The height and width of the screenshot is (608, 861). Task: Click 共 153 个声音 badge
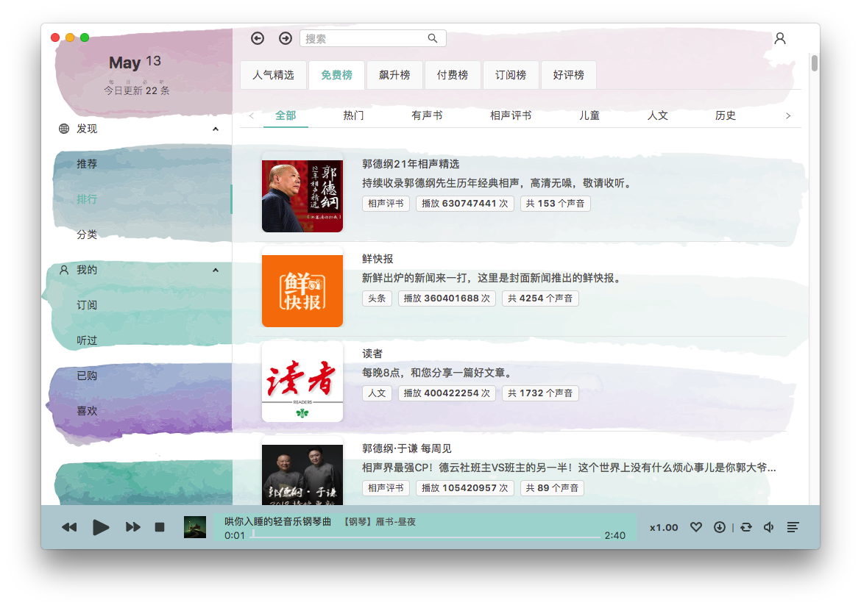click(x=555, y=204)
